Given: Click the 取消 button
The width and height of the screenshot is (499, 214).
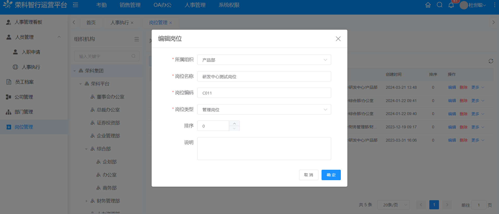Looking at the screenshot, I should (x=308, y=175).
